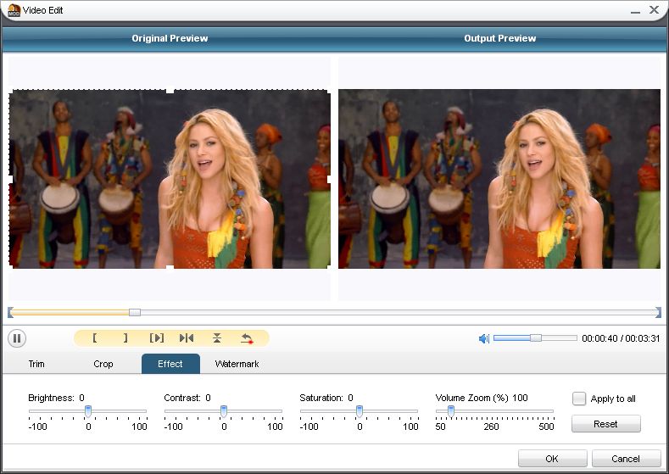Click the Contrast: 0 label
This screenshot has width=669, height=474.
coord(187,398)
